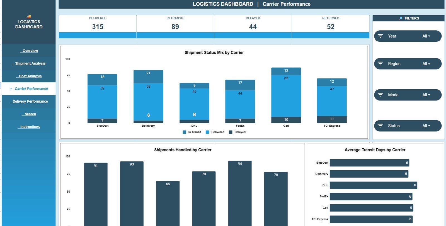The image size is (446, 226).
Task: Select Gati Delayed segment labeled 10
Action: click(x=286, y=120)
